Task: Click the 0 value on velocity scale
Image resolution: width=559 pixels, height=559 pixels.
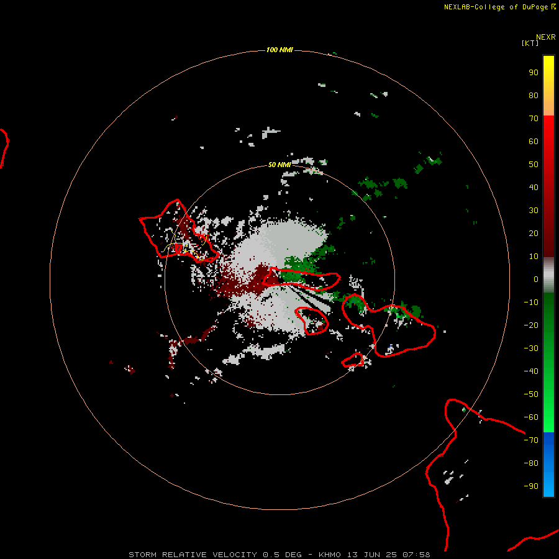Action: (536, 279)
